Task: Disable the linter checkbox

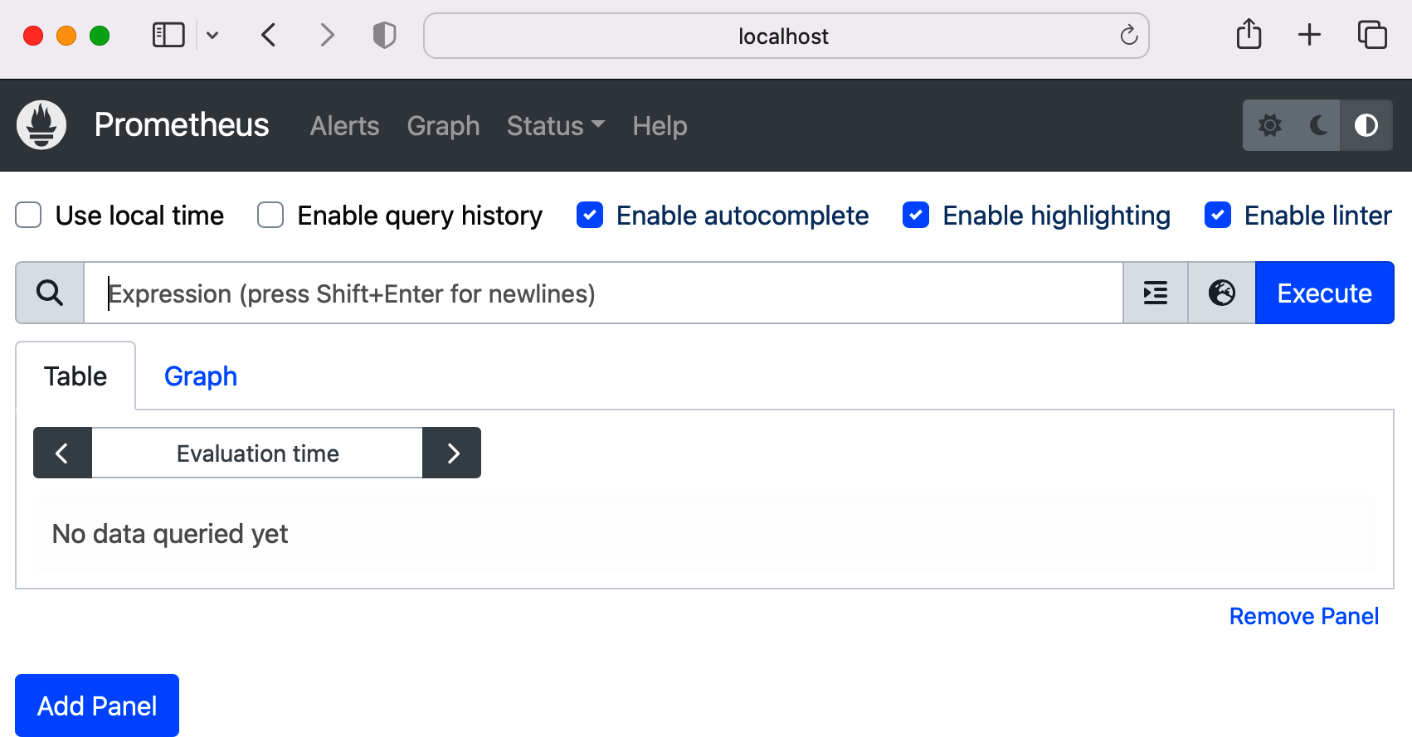Action: (1218, 215)
